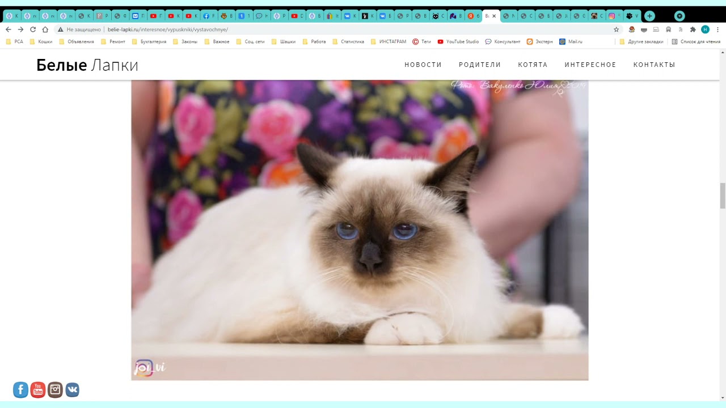726x408 pixels.
Task: Open the browser home page
Action: (45, 29)
